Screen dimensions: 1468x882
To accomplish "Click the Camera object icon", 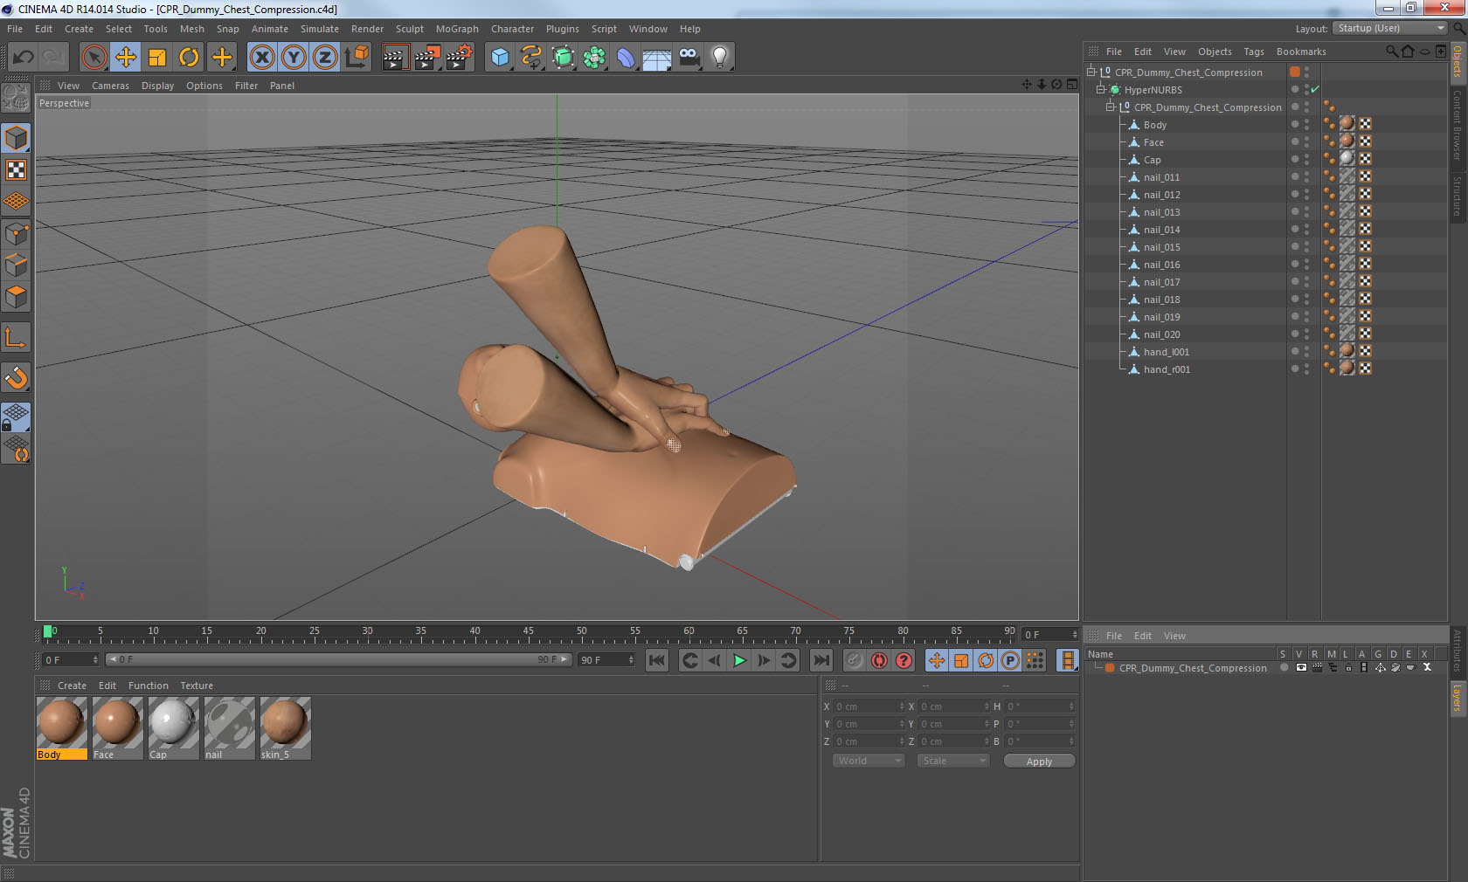I will coord(689,58).
